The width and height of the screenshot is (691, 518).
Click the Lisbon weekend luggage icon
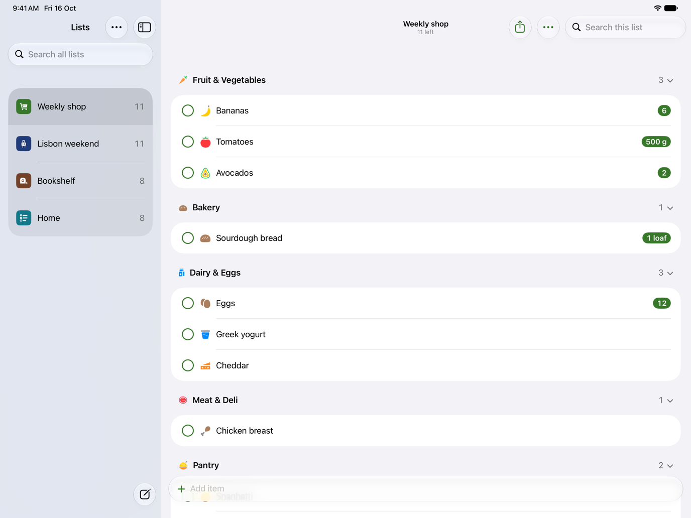coord(24,144)
